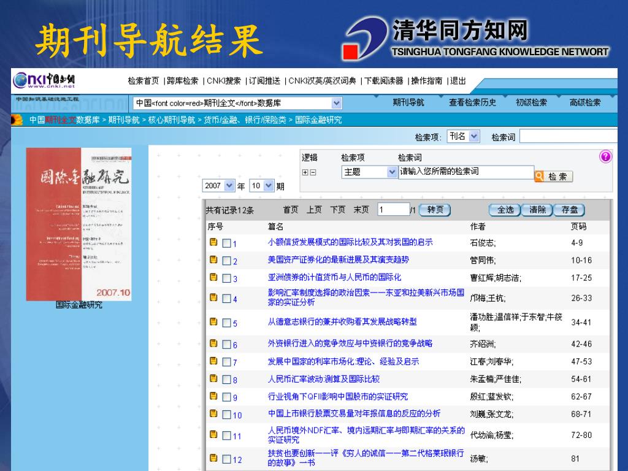
Task: Click document icon for record 12
Action: point(213,458)
